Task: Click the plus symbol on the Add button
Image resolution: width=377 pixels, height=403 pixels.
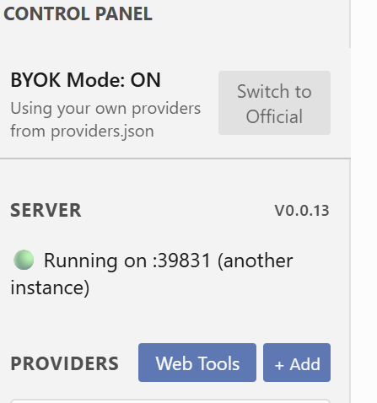Action: point(279,366)
